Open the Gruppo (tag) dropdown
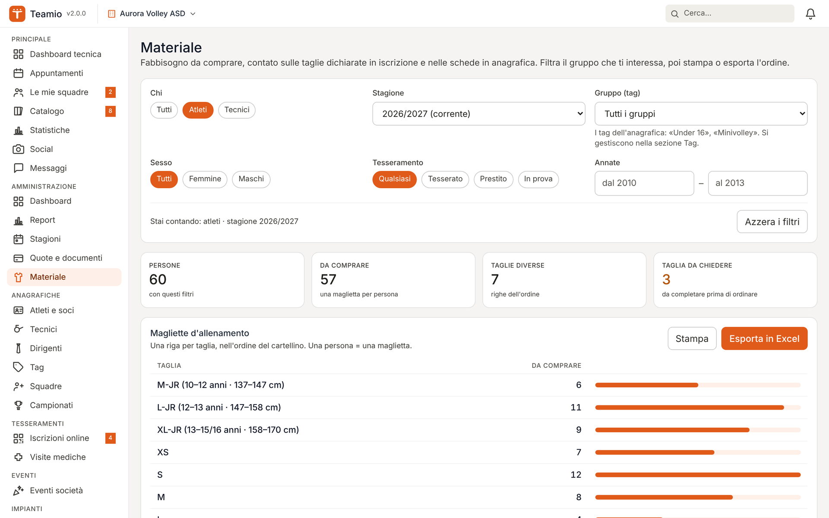Screen dimensions: 829x518 (x=701, y=114)
